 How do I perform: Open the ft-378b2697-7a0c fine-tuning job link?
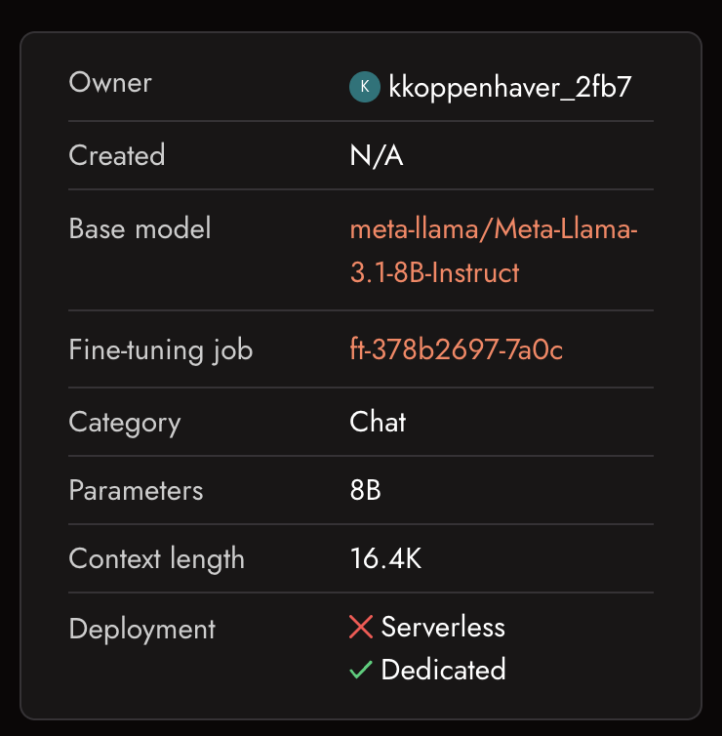point(456,349)
